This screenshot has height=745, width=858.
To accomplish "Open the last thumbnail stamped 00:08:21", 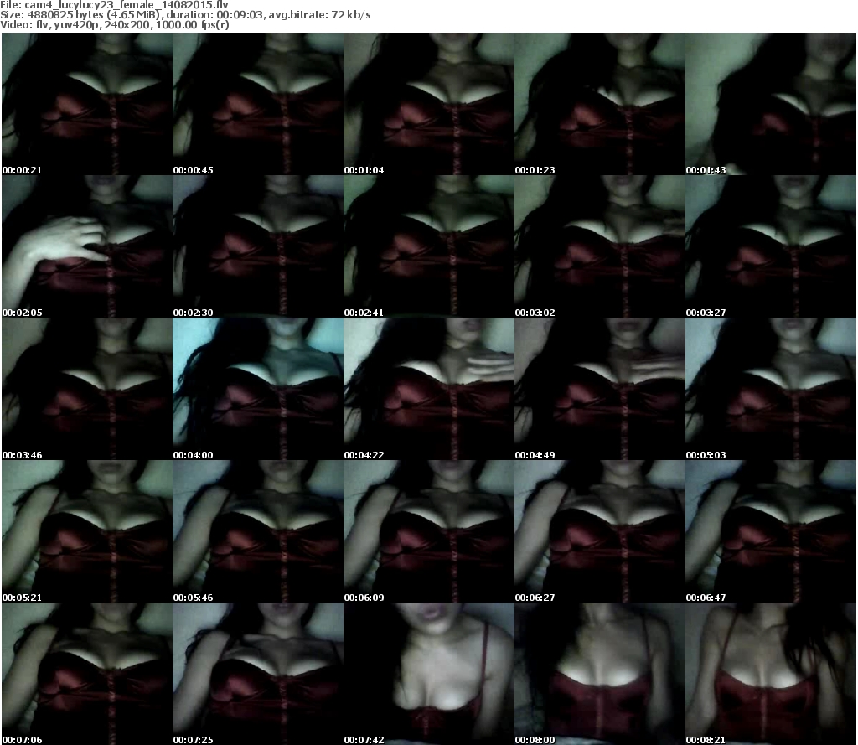I will 771,674.
